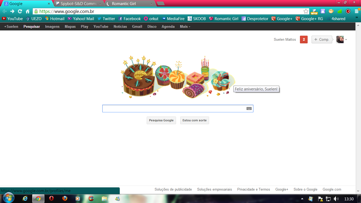This screenshot has height=203, width=361.
Task: Open the browser home page icon
Action: tap(27, 11)
